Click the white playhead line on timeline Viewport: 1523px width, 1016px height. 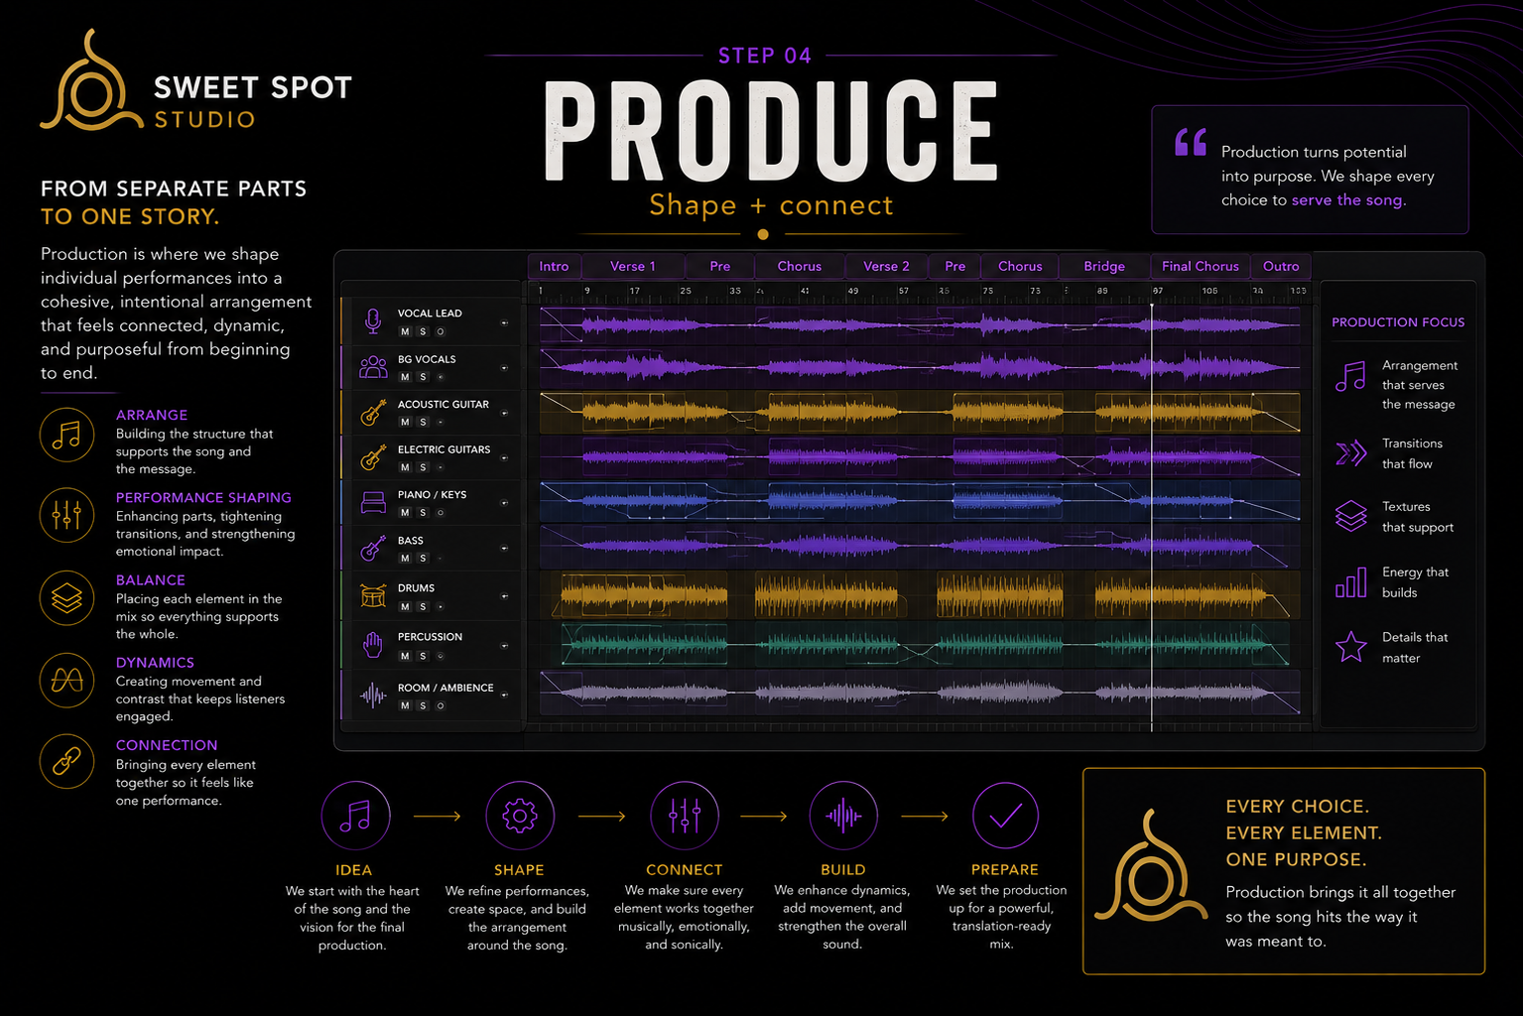coord(1152,516)
